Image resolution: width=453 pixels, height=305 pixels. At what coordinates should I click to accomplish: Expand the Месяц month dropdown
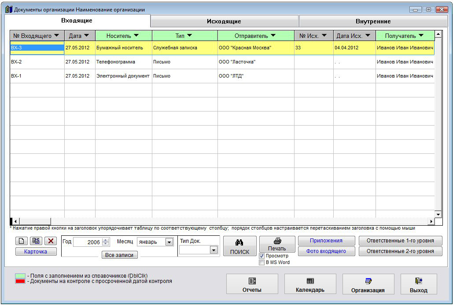click(x=169, y=242)
